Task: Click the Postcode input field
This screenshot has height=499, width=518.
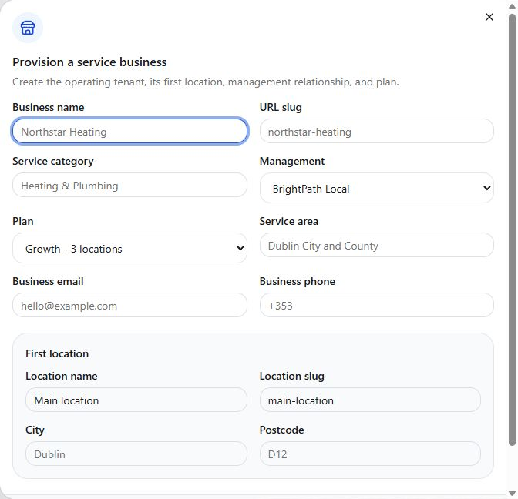Action: pos(370,454)
